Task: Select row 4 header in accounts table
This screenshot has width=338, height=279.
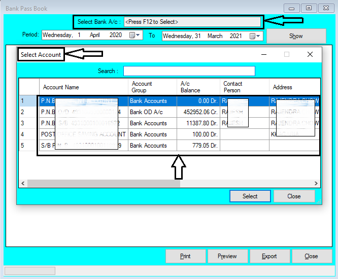Action: pos(28,134)
